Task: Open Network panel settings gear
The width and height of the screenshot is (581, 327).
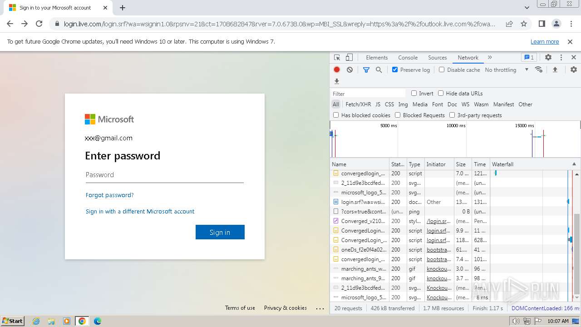Action: 574,69
